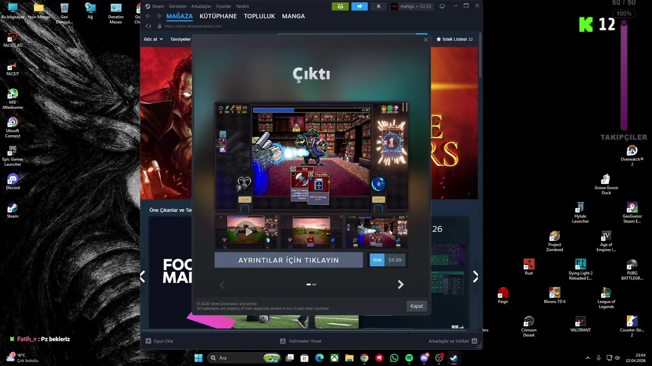Open Dying Light 2 Reloaded desktop shortcut
This screenshot has width=652, height=366.
click(580, 269)
